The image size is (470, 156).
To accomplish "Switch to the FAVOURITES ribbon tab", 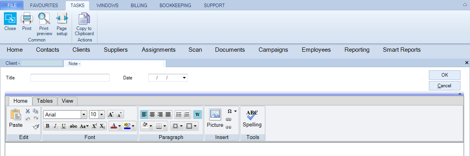I will point(44,6).
